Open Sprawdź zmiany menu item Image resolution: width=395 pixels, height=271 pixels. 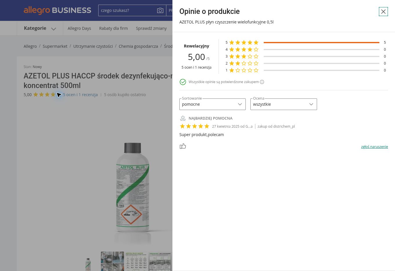point(151,28)
